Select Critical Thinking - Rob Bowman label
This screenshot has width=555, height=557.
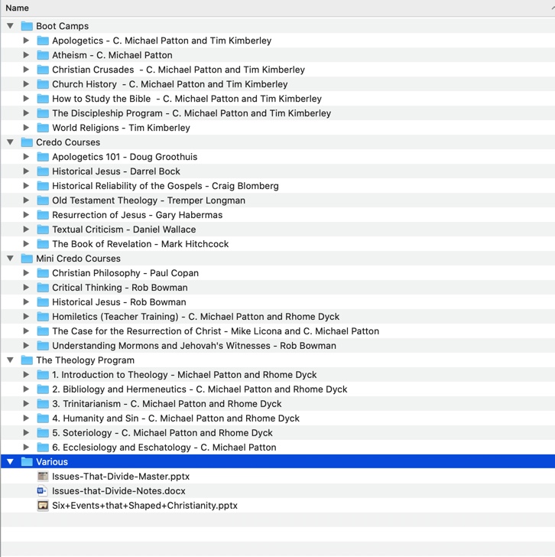click(x=120, y=288)
